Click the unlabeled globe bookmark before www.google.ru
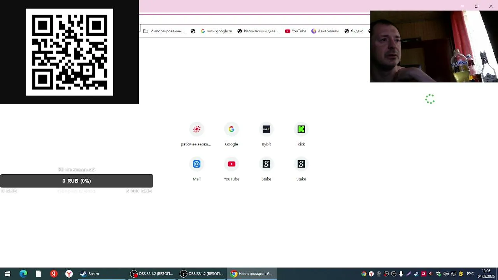This screenshot has height=280, width=498. point(193,31)
